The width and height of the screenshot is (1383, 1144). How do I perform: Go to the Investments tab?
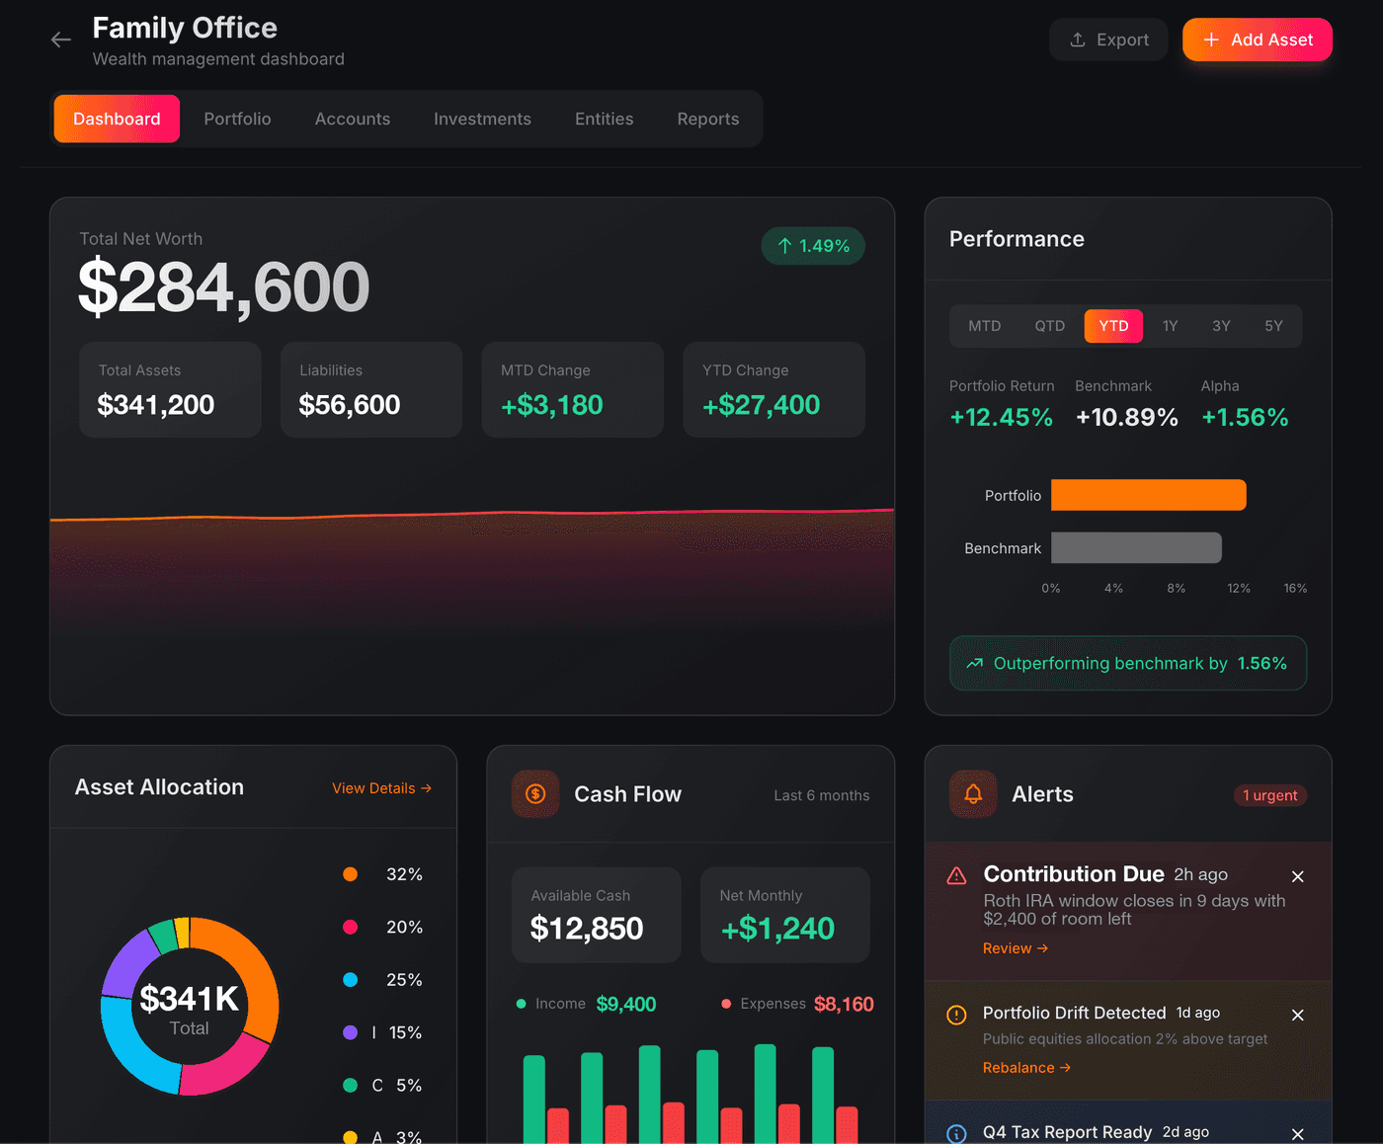[482, 119]
